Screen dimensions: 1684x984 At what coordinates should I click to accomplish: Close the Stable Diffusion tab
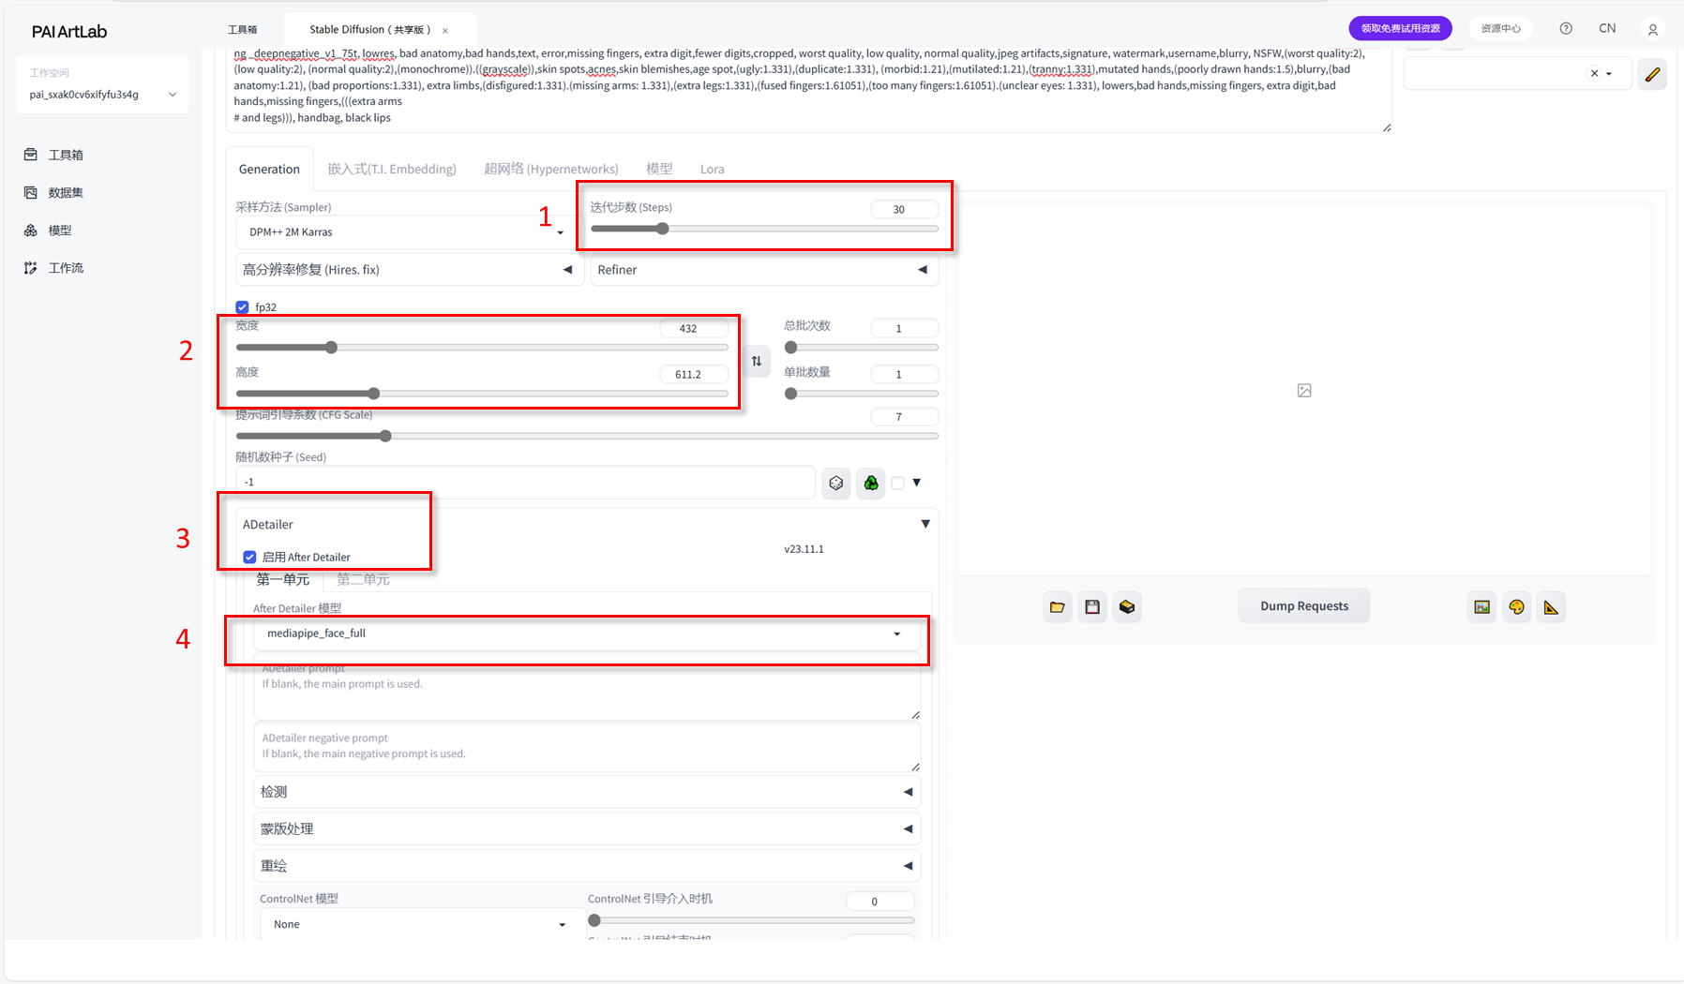(x=445, y=31)
